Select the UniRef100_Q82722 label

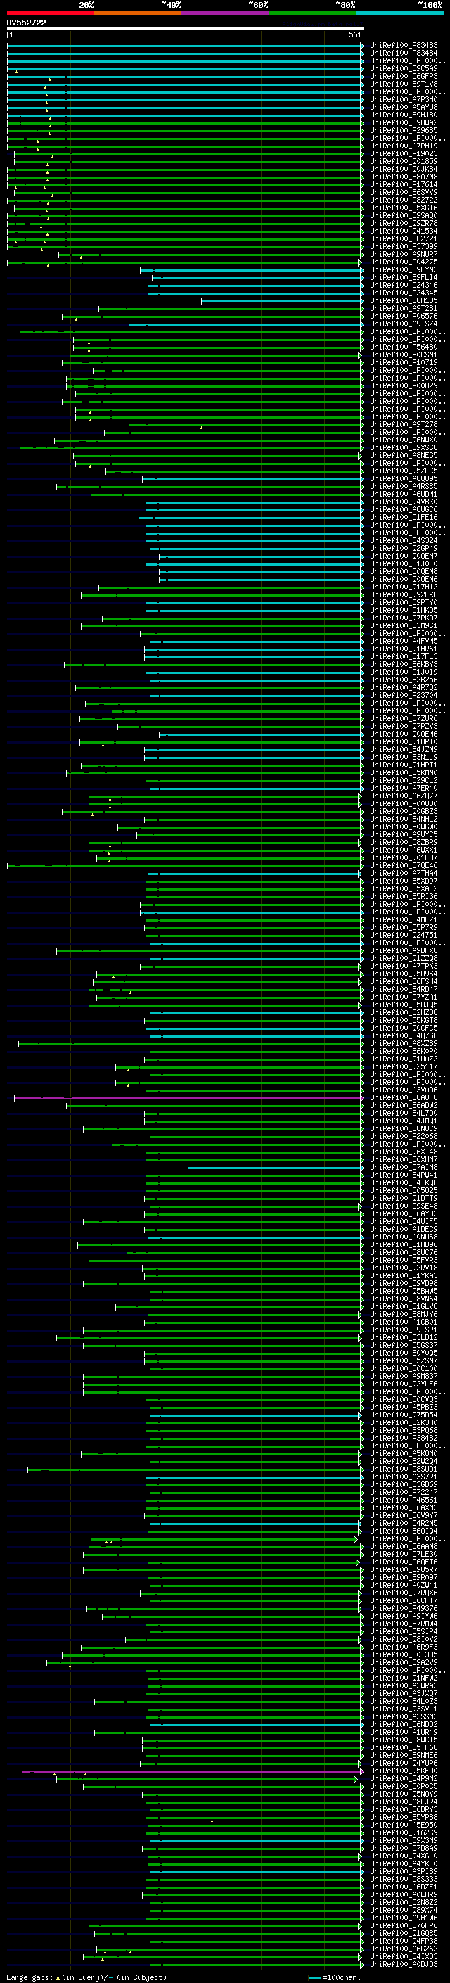tap(404, 200)
